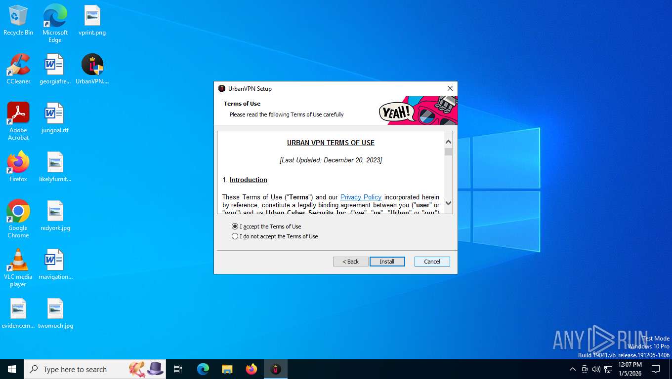The width and height of the screenshot is (672, 379).
Task: Click the Introduction section heading
Action: pyautogui.click(x=249, y=180)
